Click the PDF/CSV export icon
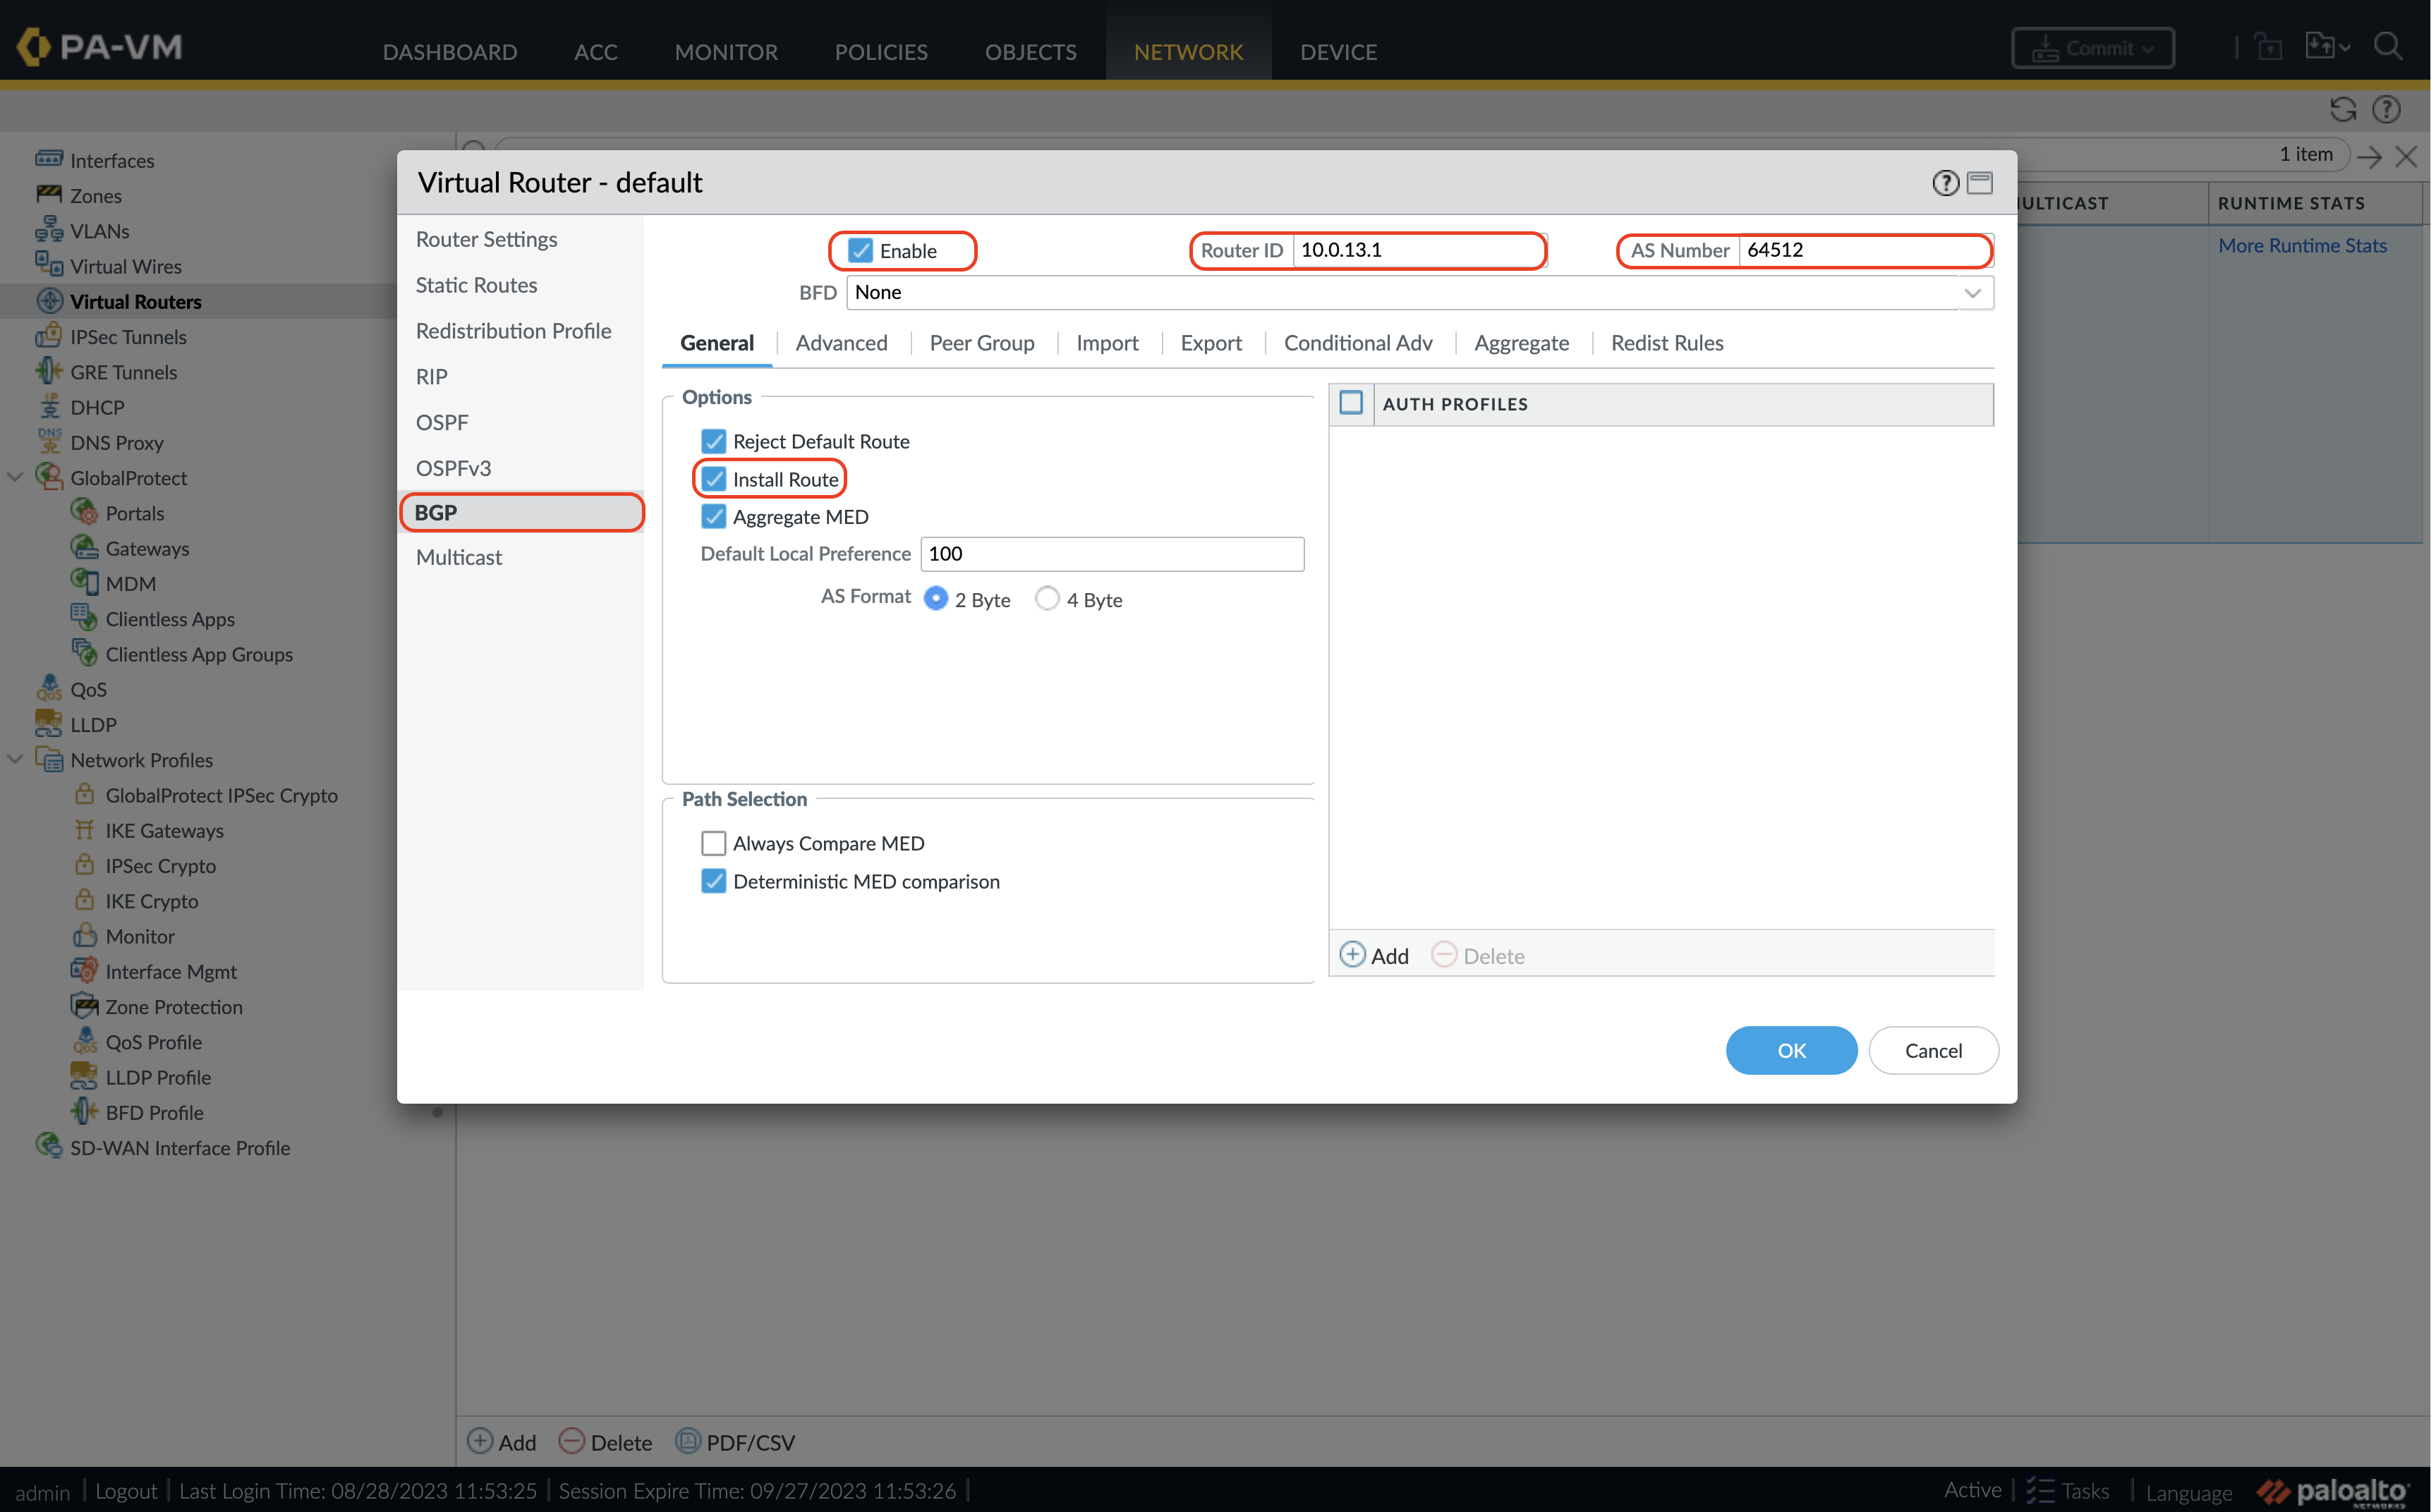This screenshot has width=2431, height=1512. pos(687,1441)
